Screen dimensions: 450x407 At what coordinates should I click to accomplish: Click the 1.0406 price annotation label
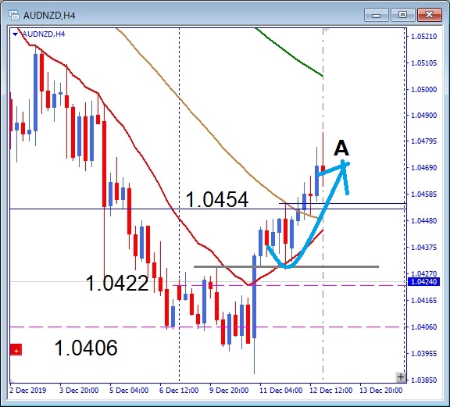[x=86, y=348]
